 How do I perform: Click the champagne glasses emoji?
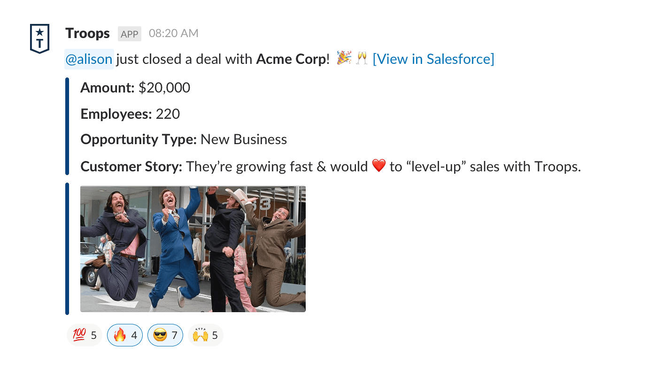362,59
